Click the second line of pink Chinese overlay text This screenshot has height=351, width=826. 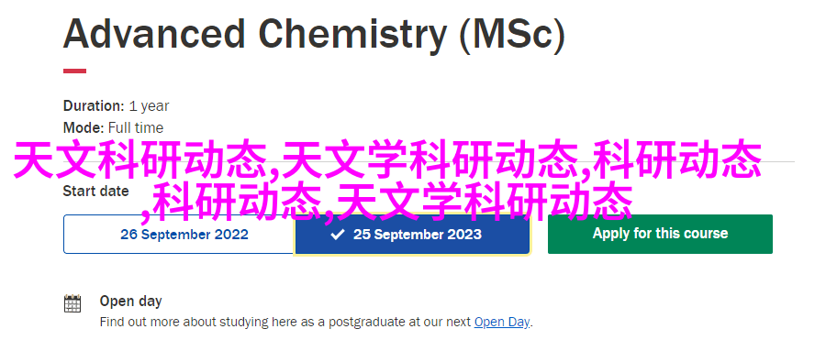tap(387, 203)
